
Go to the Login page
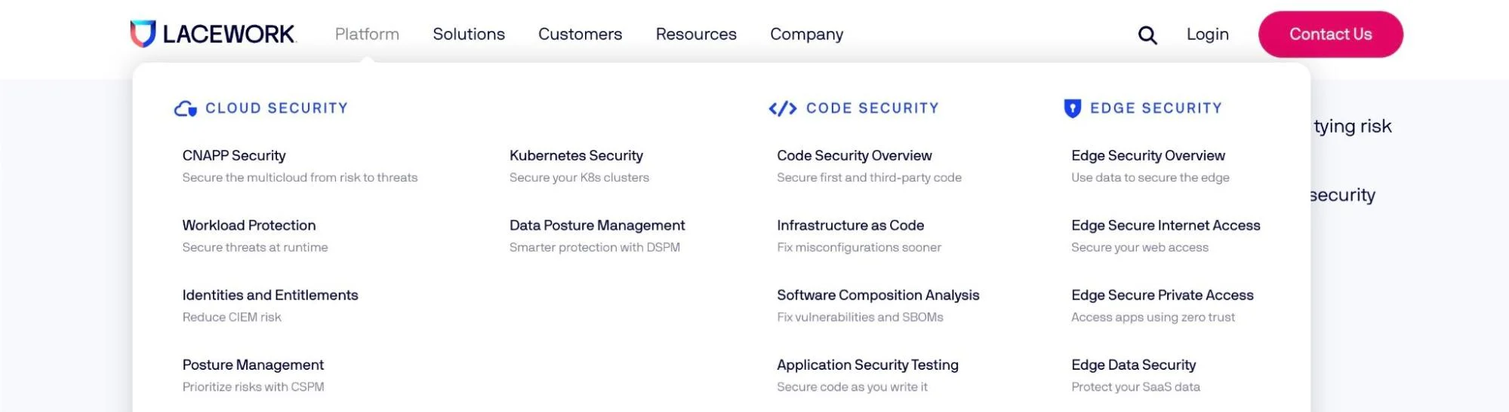tap(1207, 34)
